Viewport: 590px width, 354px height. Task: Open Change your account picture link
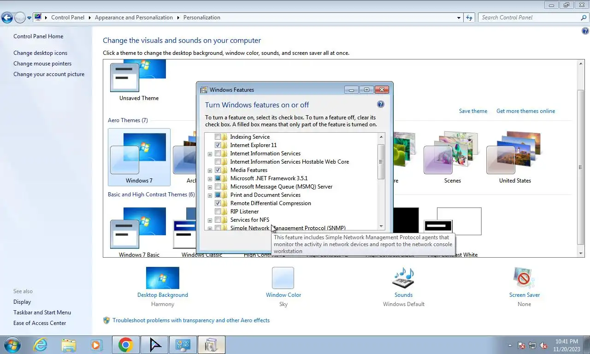[x=49, y=74]
